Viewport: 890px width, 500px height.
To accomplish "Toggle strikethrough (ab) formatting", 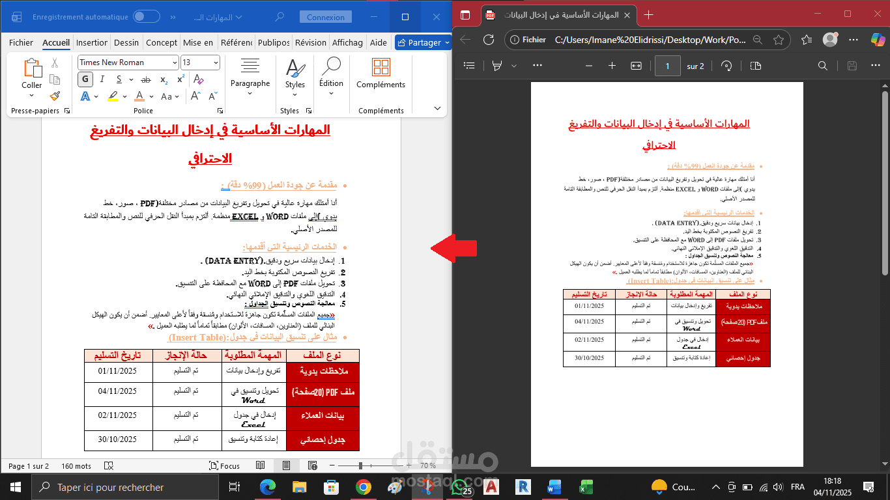I will click(x=146, y=79).
